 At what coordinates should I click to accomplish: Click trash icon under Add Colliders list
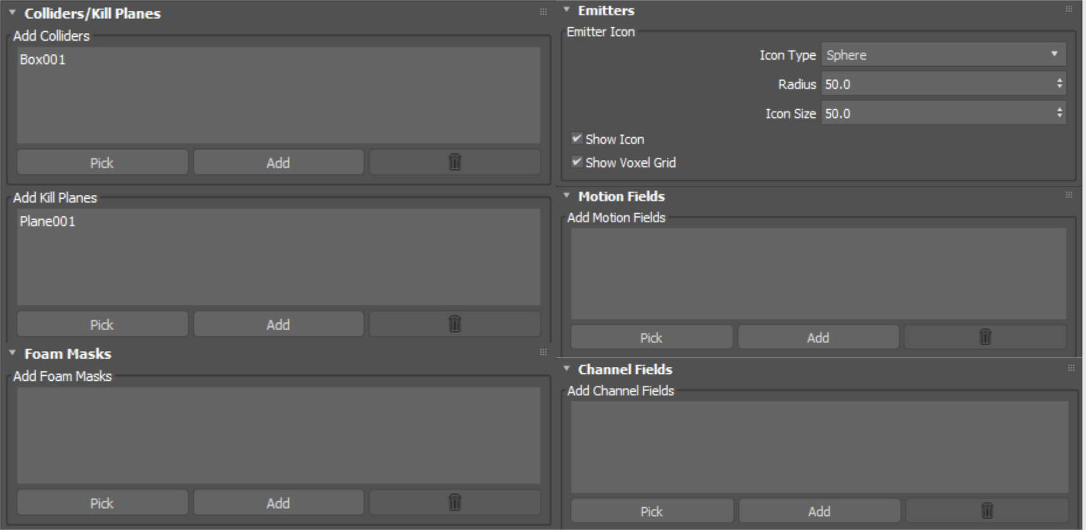coord(455,162)
